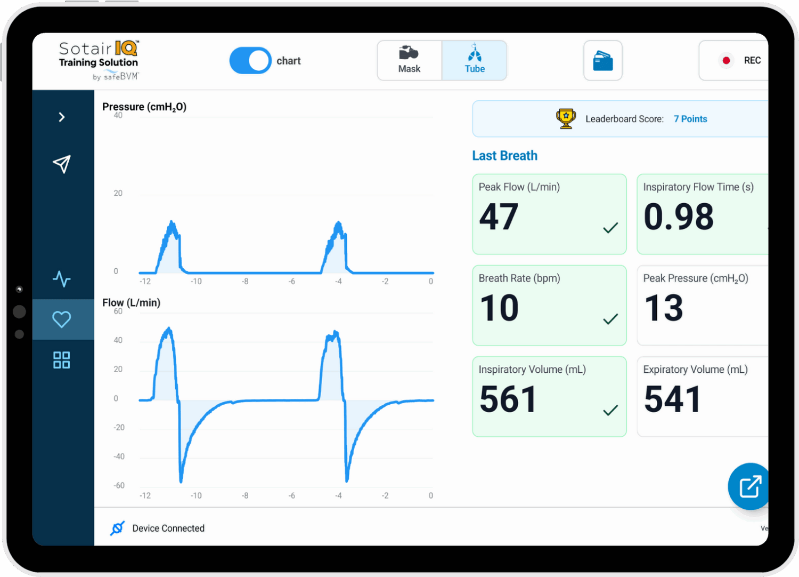The image size is (799, 577).
Task: Click the Sotair IQ logo
Action: pyautogui.click(x=99, y=60)
